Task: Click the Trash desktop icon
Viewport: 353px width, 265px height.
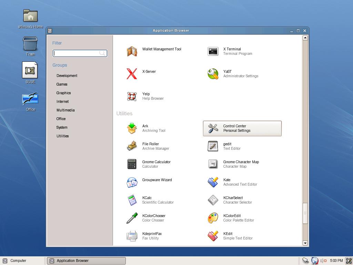Action: [30, 43]
